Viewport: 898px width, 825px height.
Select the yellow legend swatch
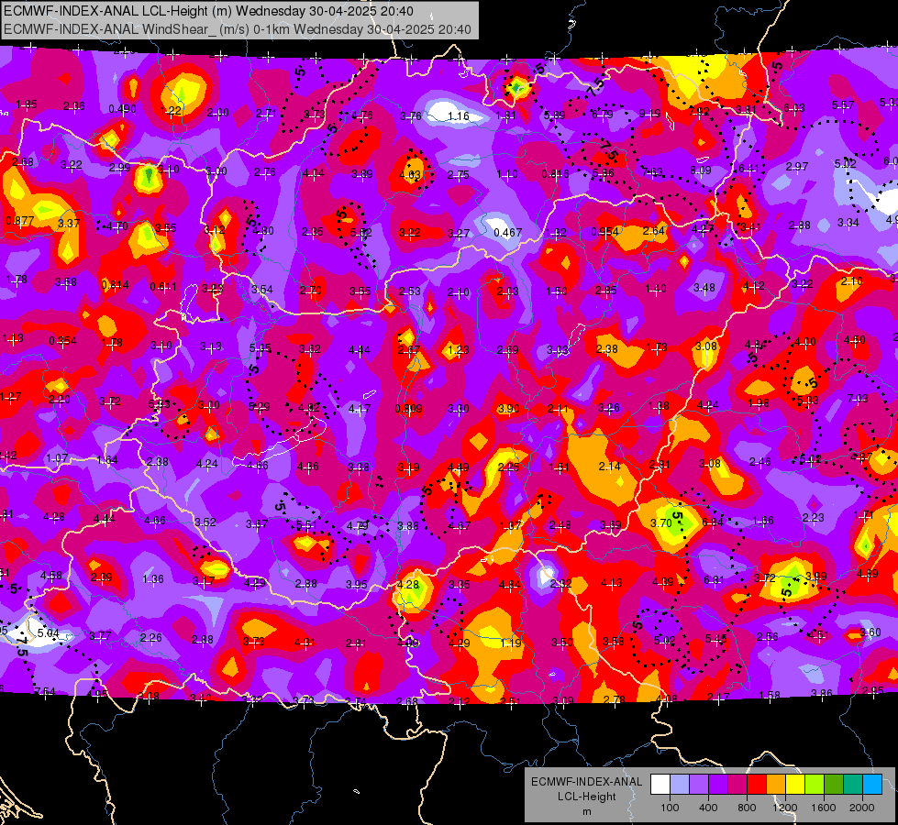coord(795,784)
